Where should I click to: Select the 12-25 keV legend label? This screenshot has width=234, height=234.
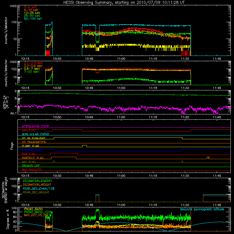click(32, 13)
